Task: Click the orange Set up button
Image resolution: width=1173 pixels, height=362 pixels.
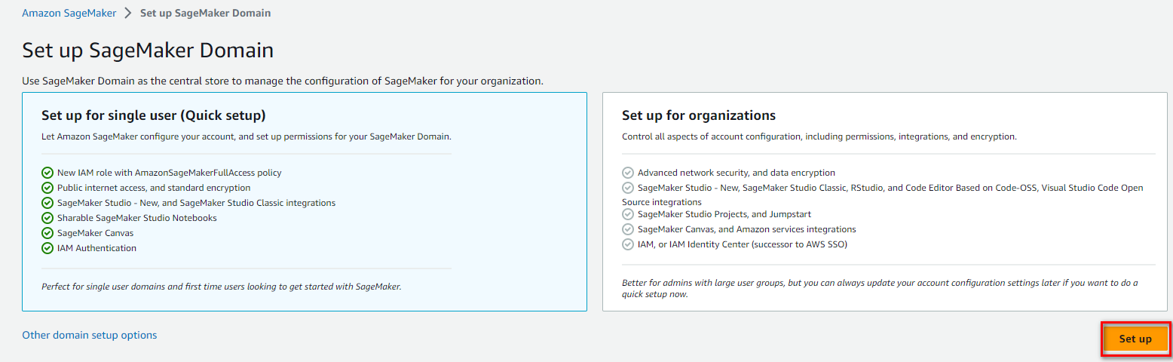Action: pos(1135,339)
